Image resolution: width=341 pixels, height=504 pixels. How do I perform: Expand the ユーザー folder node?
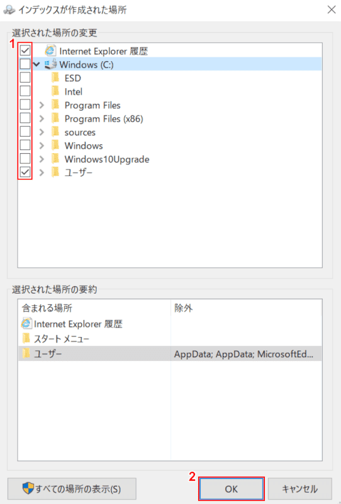coord(42,173)
